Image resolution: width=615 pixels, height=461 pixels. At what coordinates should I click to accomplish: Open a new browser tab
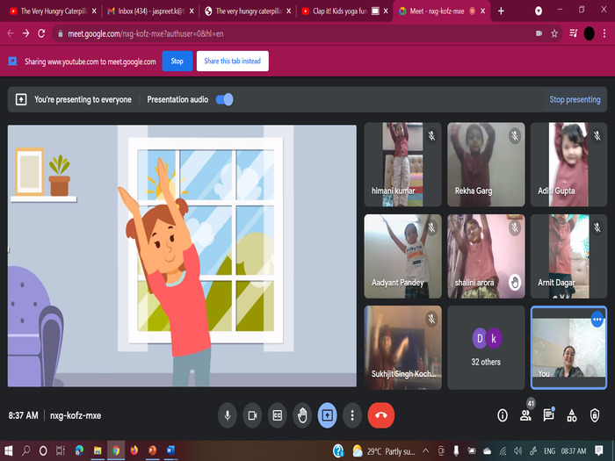501,11
